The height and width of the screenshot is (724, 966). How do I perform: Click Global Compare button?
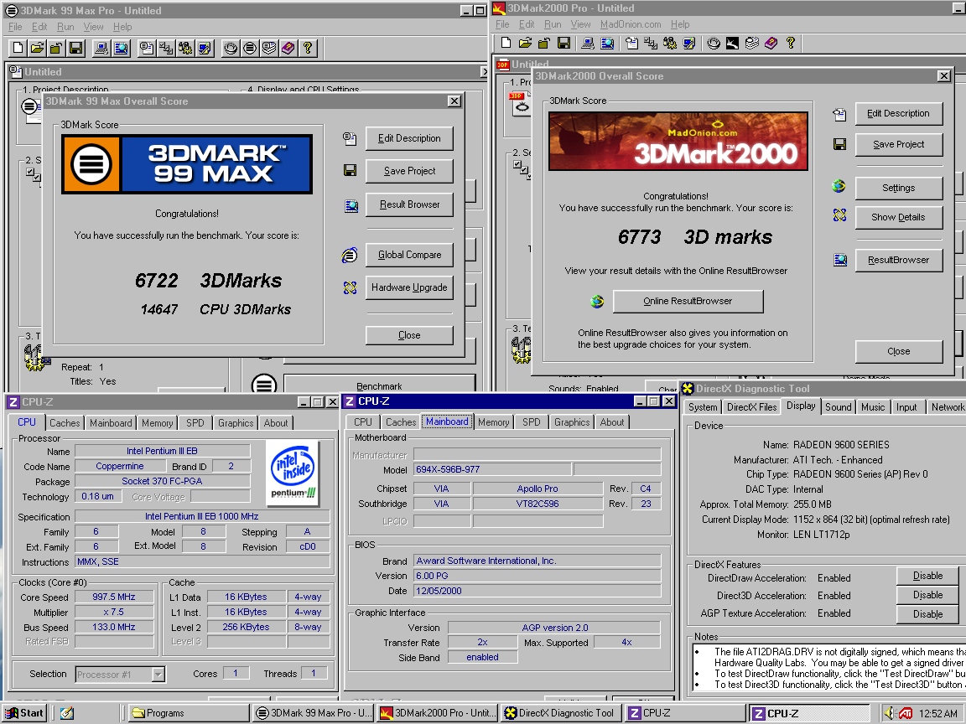click(x=409, y=255)
